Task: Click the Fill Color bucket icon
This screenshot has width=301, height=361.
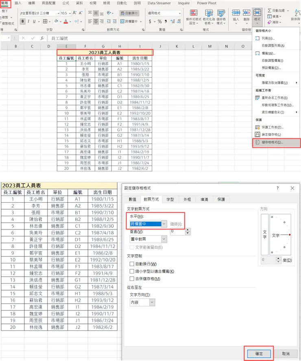Action: [56, 22]
